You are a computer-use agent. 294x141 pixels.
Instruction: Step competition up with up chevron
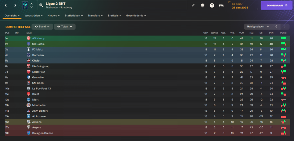[31, 4]
